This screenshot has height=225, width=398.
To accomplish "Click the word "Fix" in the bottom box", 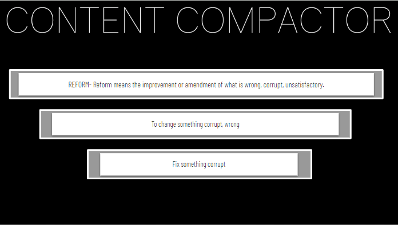I will (176, 164).
